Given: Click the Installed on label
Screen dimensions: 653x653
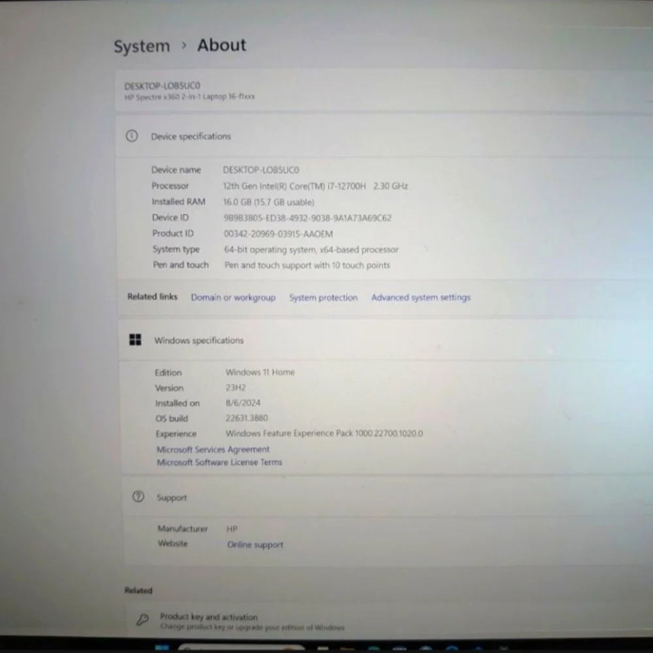Looking at the screenshot, I should click(178, 403).
